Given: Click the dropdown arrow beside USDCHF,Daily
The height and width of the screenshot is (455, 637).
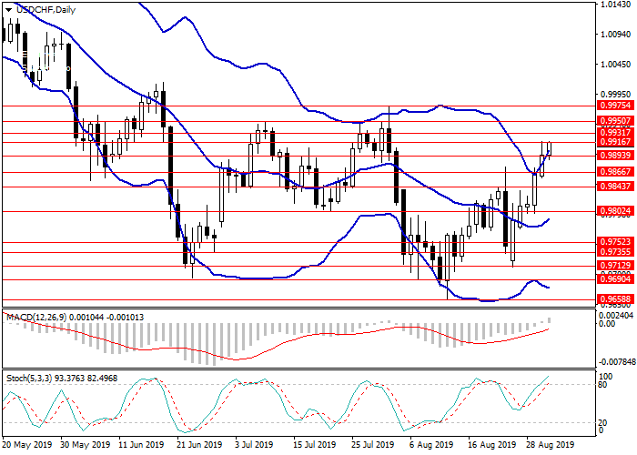Looking at the screenshot, I should pyautogui.click(x=9, y=9).
